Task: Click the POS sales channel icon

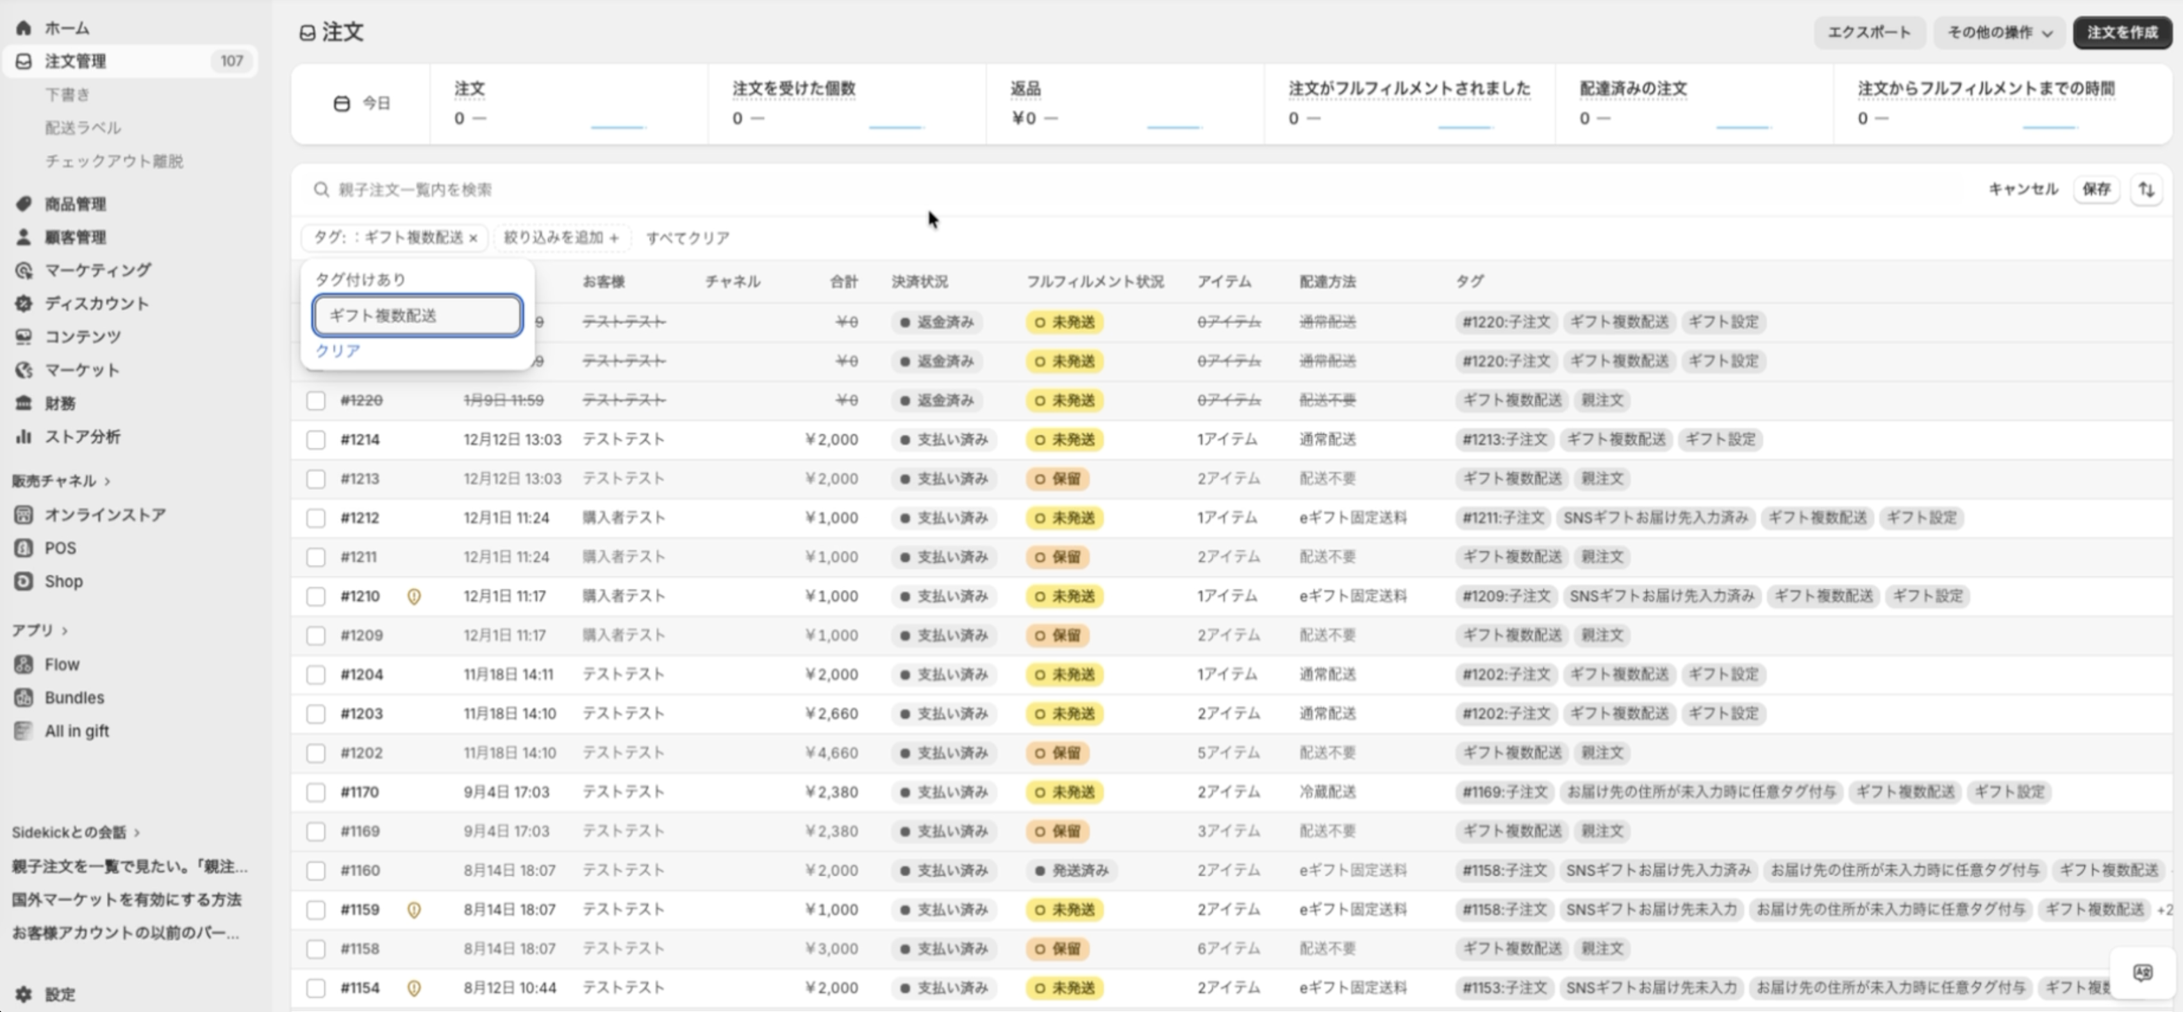Action: pos(24,548)
